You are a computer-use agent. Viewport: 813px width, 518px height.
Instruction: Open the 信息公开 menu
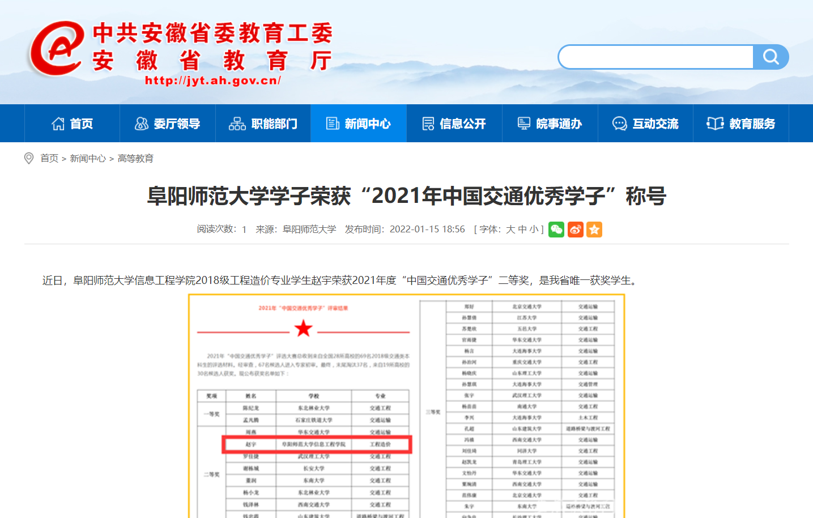tap(454, 124)
